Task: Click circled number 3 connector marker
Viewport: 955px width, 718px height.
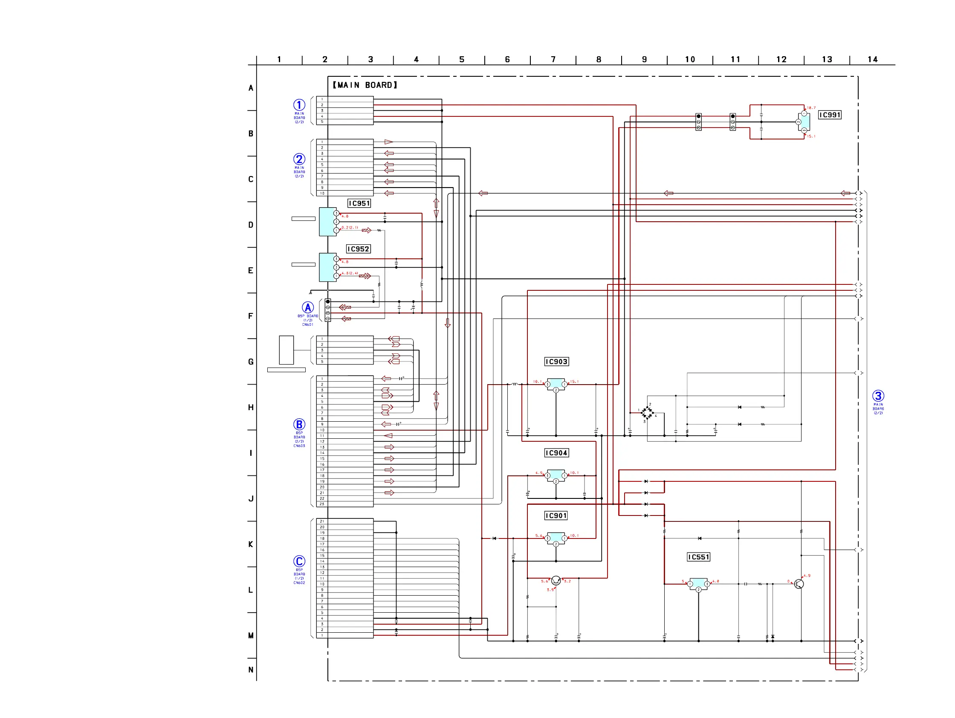Action: (x=878, y=396)
